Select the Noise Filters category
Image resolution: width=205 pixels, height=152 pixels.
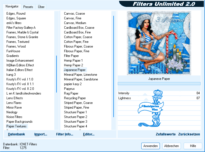tap(14, 117)
